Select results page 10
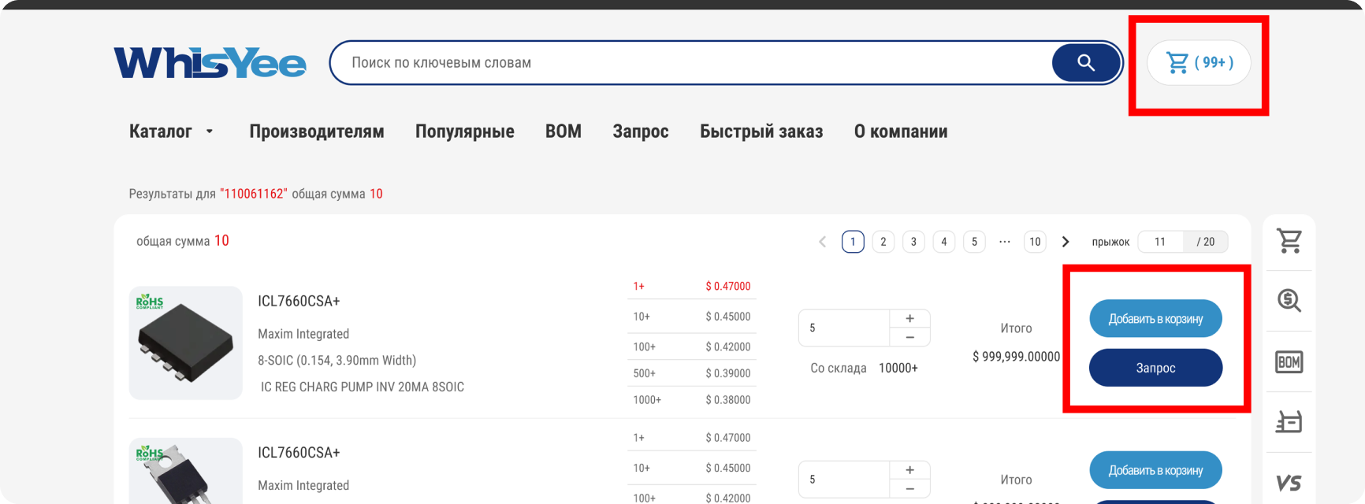Image resolution: width=1365 pixels, height=504 pixels. (x=1035, y=242)
